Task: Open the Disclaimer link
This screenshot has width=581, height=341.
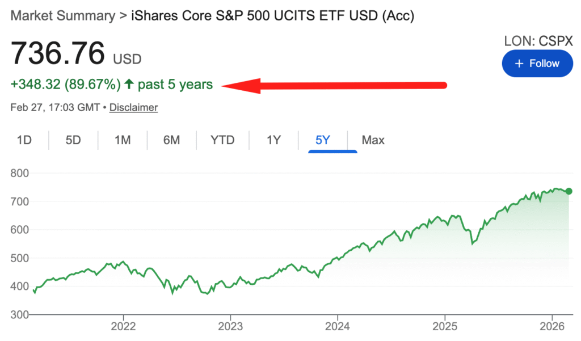Action: point(133,107)
